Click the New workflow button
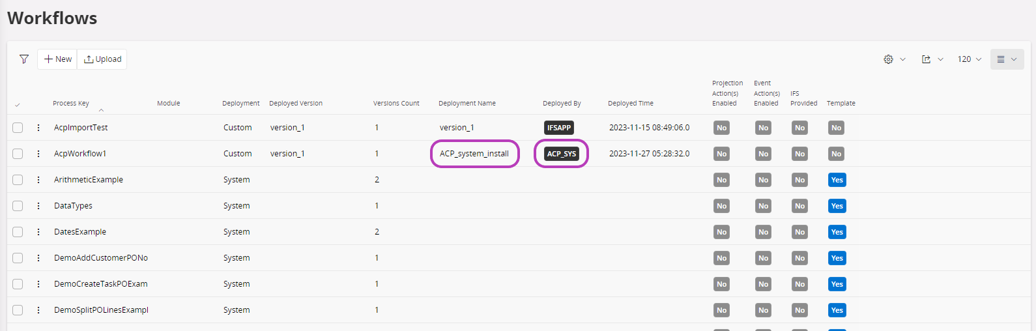 (57, 59)
